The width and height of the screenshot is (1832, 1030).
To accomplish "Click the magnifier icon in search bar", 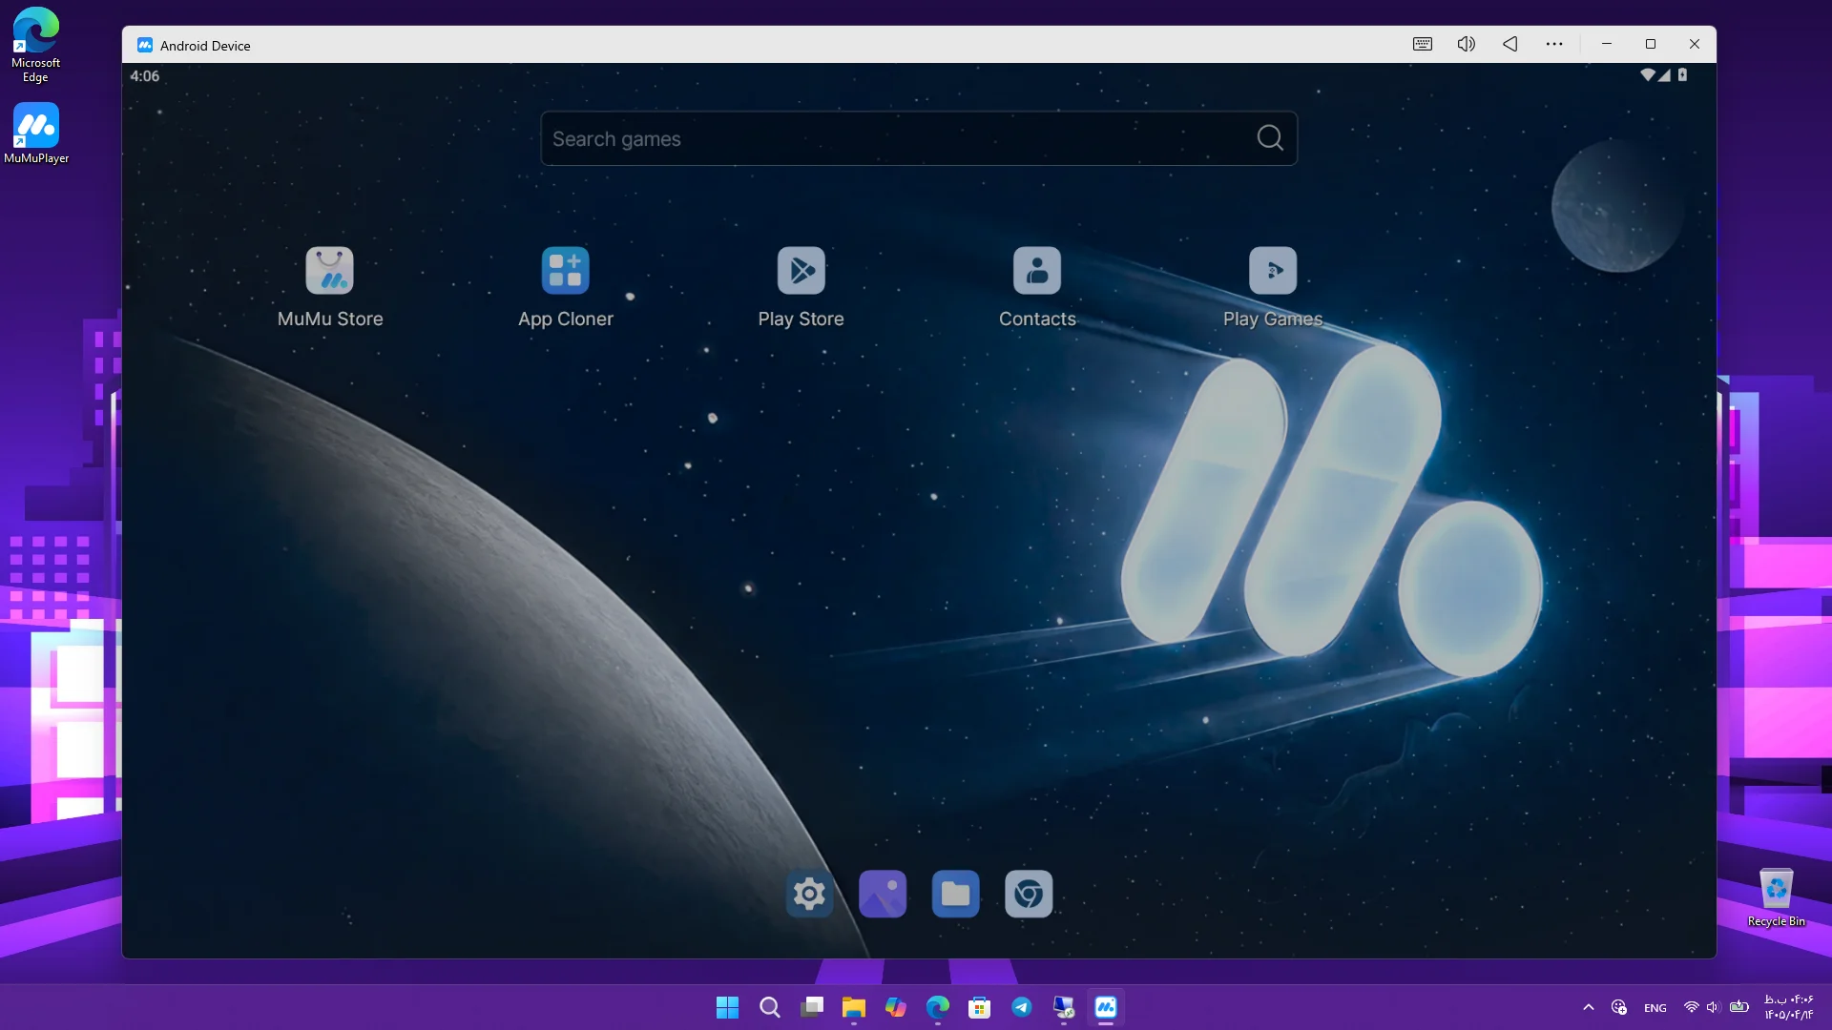I will (1270, 138).
